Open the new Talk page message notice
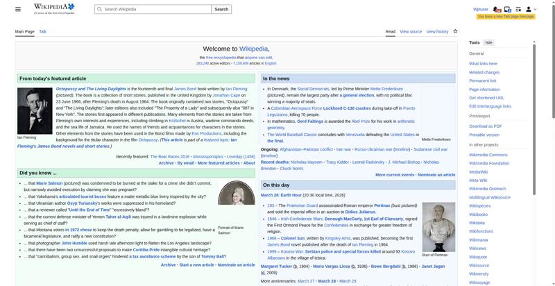 point(506,16)
